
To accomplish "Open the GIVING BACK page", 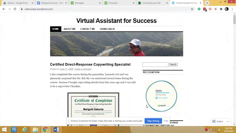I will (x=107, y=29).
